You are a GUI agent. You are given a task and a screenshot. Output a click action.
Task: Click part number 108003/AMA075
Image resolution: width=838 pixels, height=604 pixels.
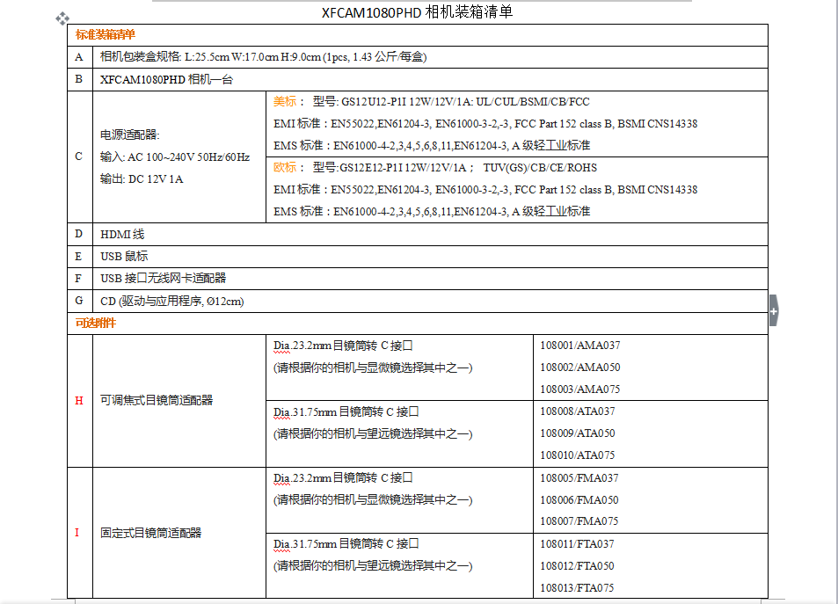pyautogui.click(x=579, y=389)
